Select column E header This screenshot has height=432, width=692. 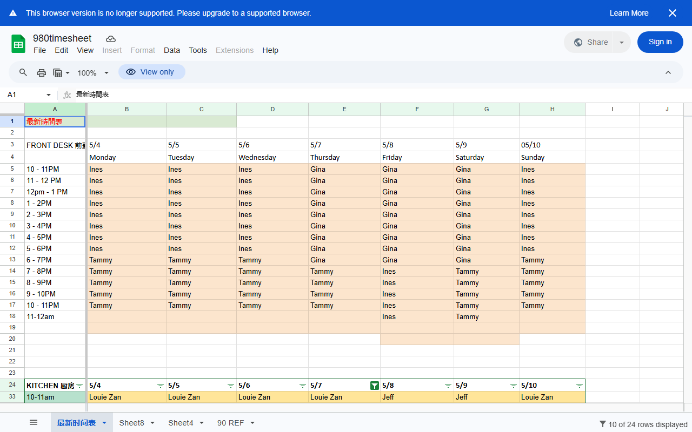pos(344,109)
